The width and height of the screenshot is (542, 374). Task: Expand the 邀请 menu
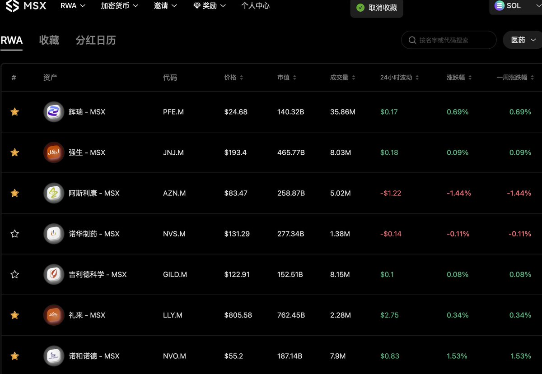(165, 6)
